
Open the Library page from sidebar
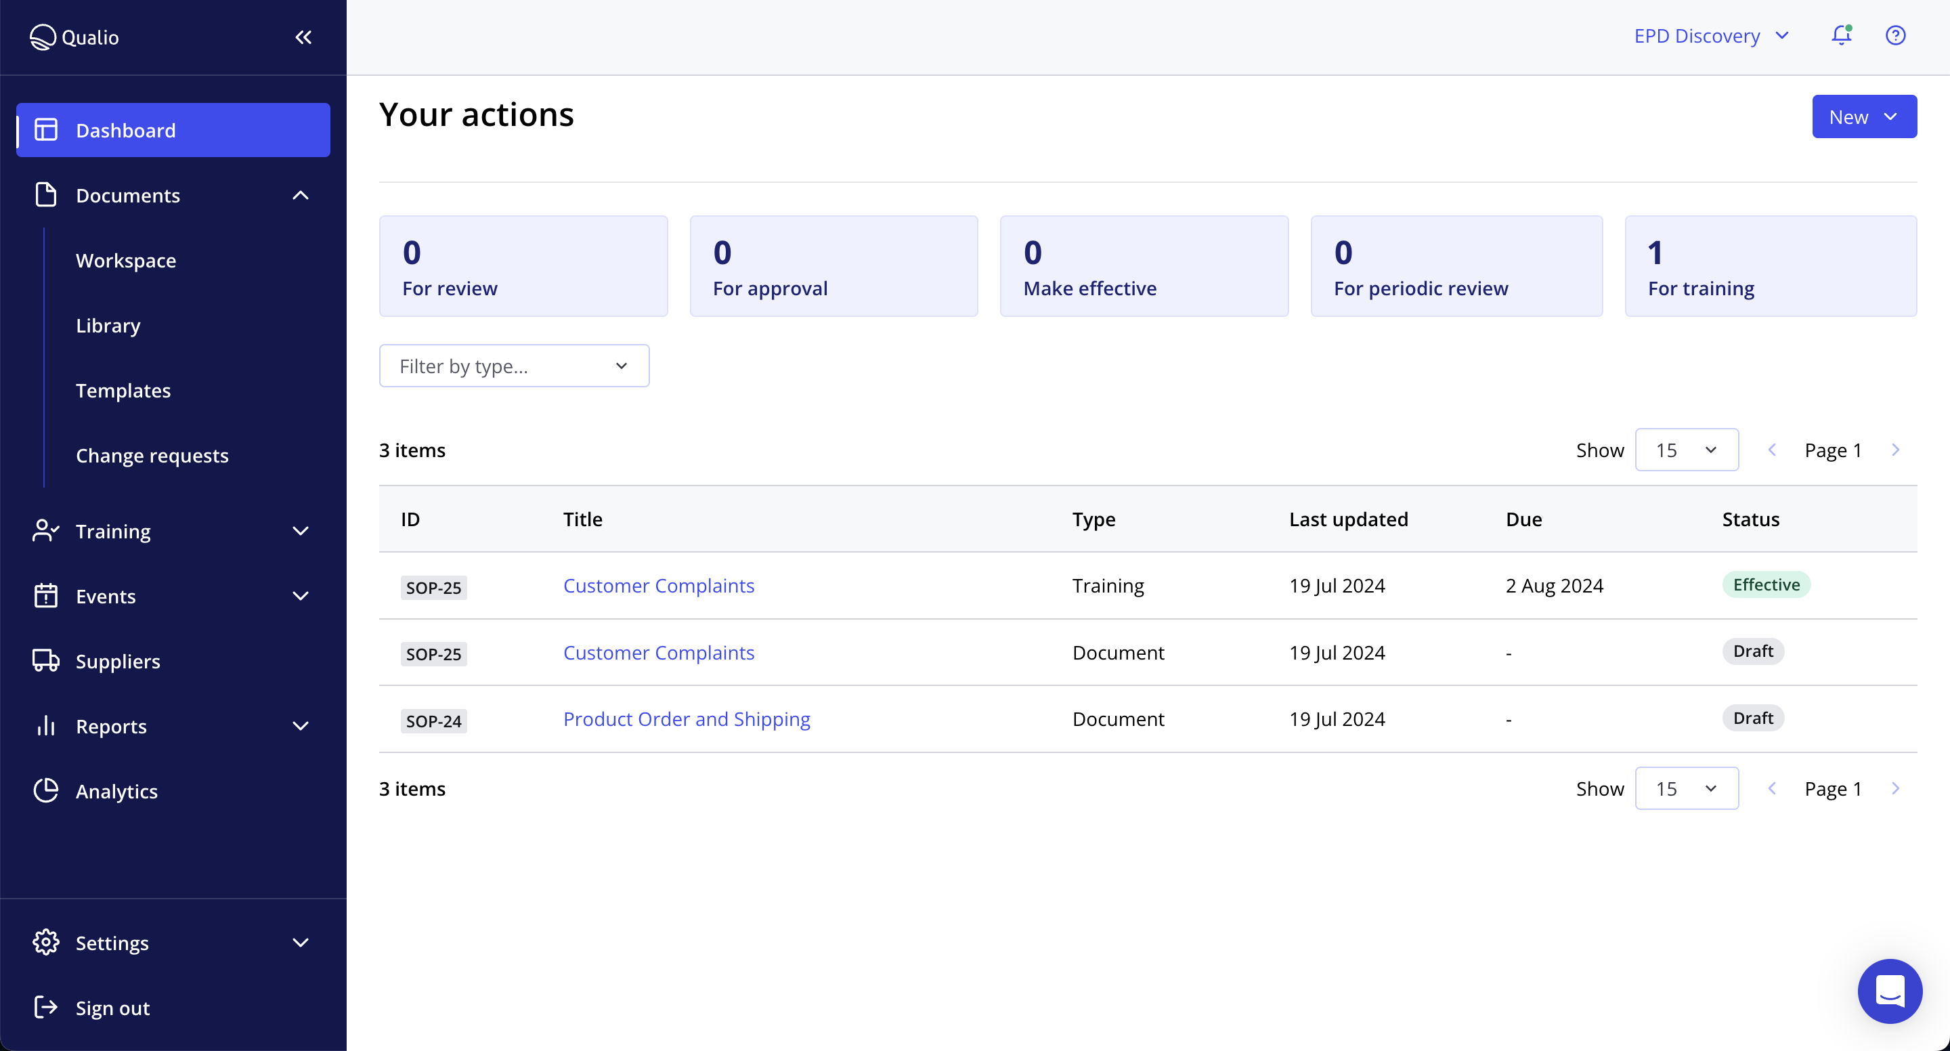108,326
